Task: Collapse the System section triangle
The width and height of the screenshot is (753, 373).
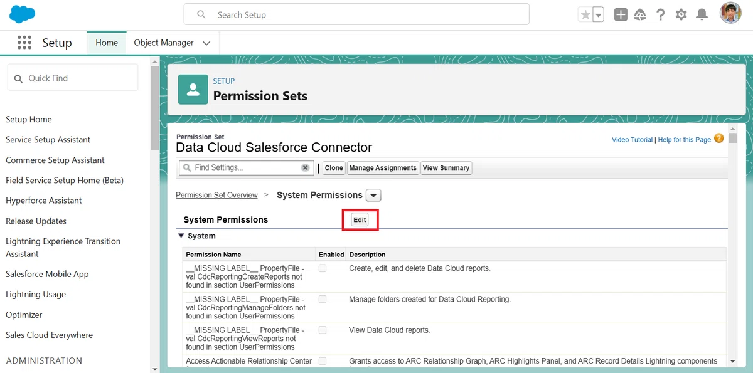Action: click(181, 236)
